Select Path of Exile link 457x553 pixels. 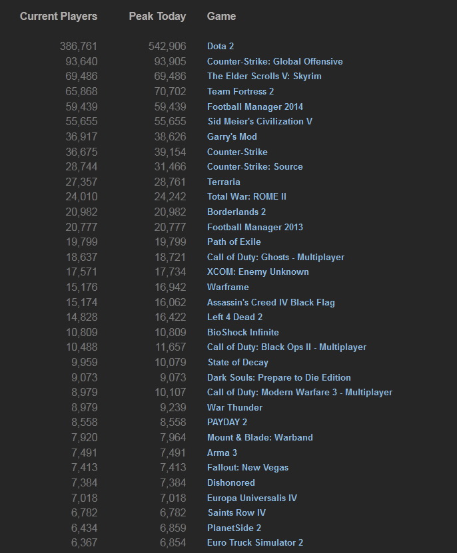coord(234,242)
